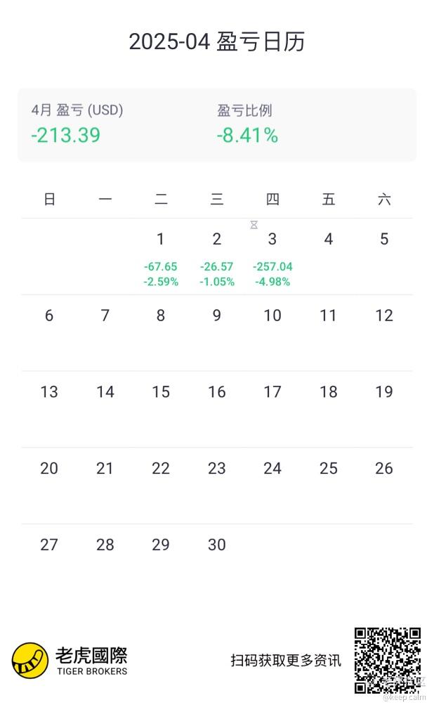The image size is (434, 707).
Task: Click the -213.39 monthly loss amount
Action: tap(65, 135)
